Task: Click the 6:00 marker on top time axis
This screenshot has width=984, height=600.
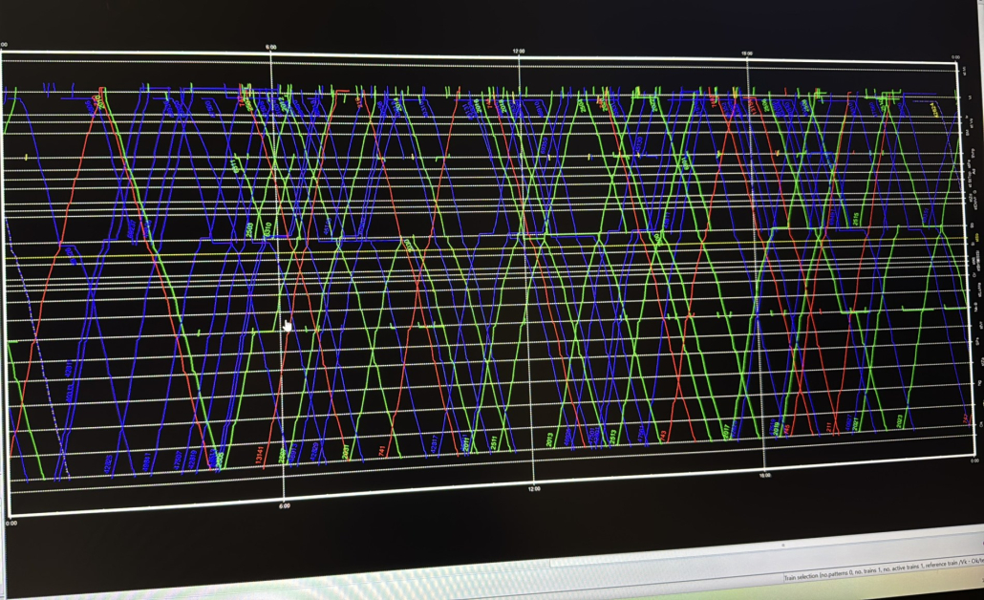Action: click(x=271, y=47)
